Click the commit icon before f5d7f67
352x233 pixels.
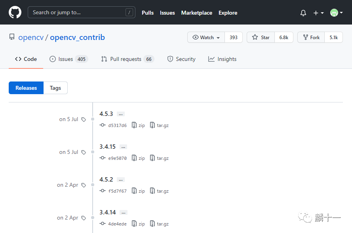point(103,191)
